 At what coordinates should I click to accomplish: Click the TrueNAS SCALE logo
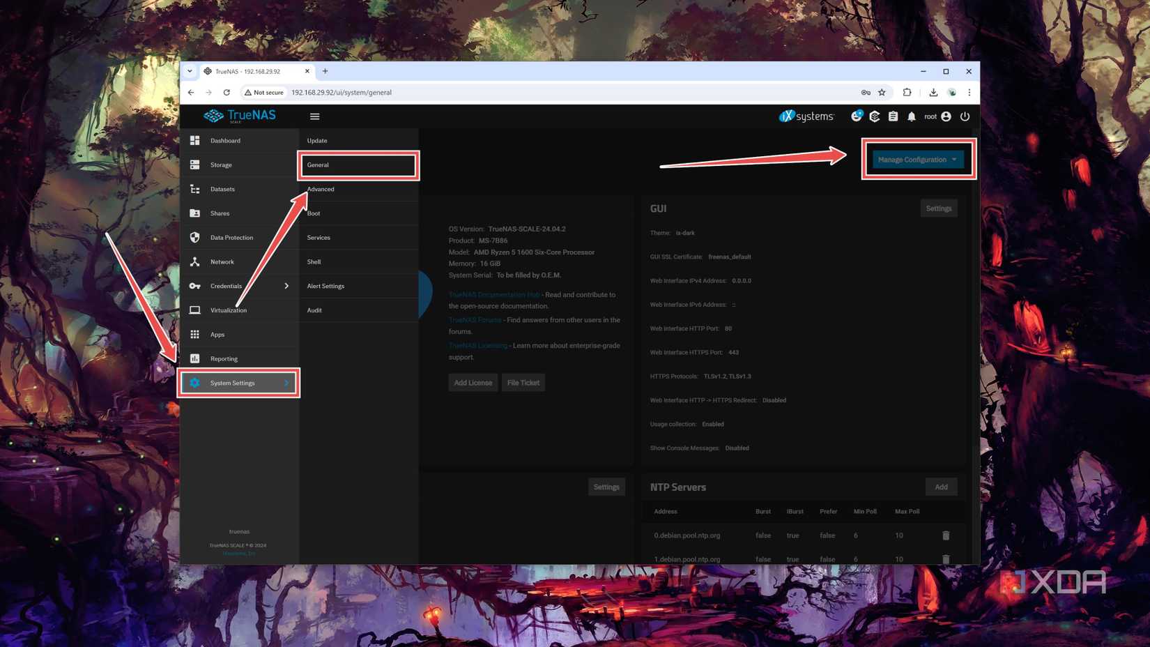(x=240, y=116)
